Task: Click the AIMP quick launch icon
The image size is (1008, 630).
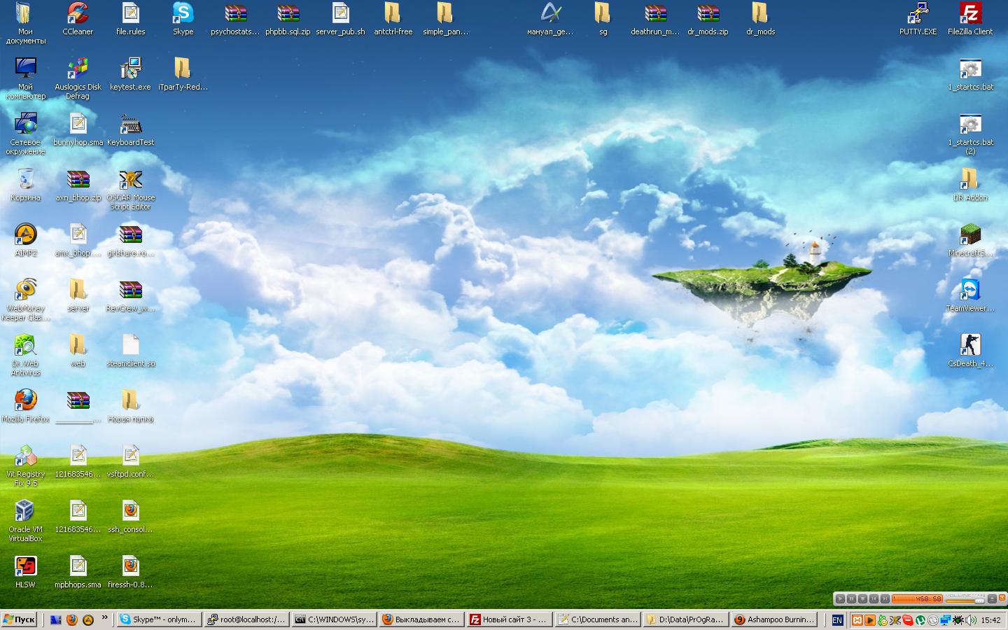Action: pyautogui.click(x=88, y=619)
